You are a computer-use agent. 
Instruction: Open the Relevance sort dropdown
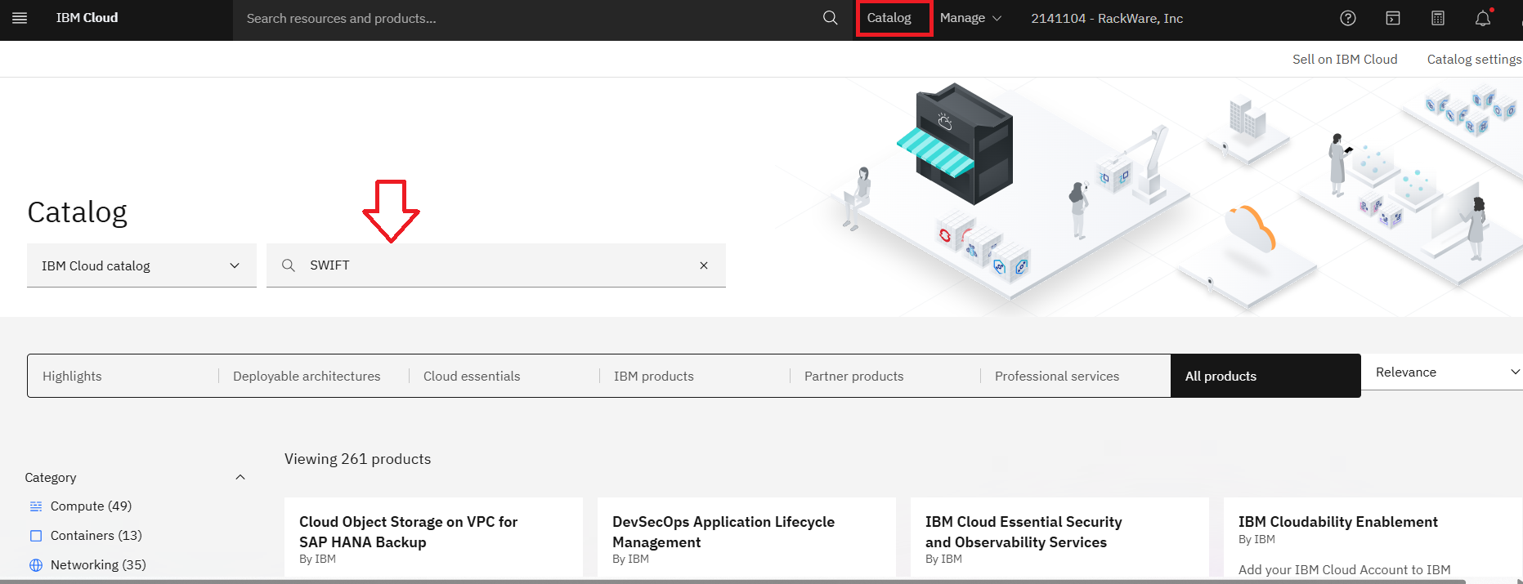(x=1442, y=372)
